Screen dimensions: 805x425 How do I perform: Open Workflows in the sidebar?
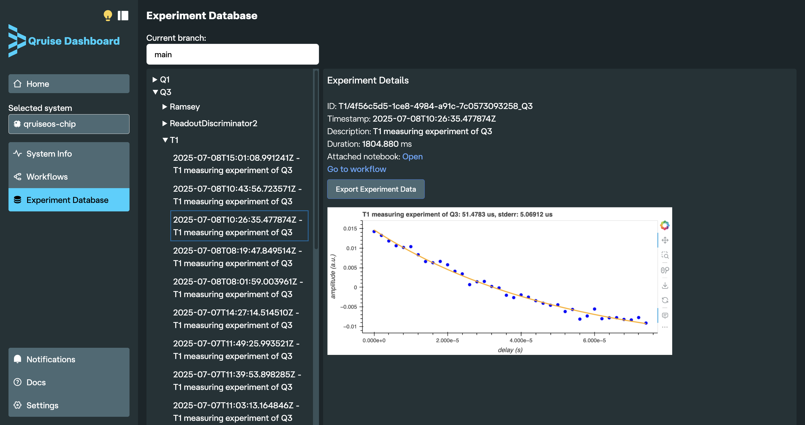click(47, 177)
